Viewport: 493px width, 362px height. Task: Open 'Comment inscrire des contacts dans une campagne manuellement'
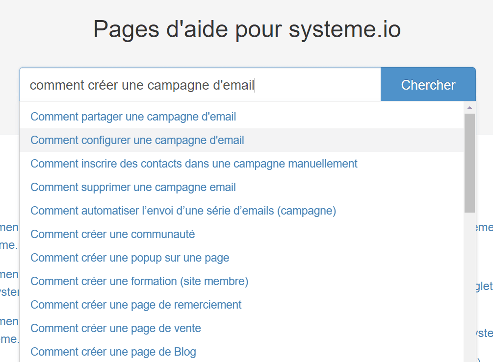[241, 164]
